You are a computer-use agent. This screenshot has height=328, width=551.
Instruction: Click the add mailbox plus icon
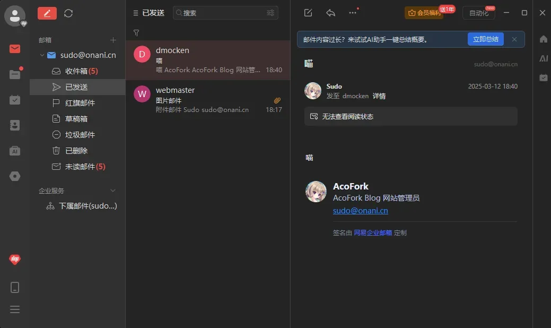point(112,40)
